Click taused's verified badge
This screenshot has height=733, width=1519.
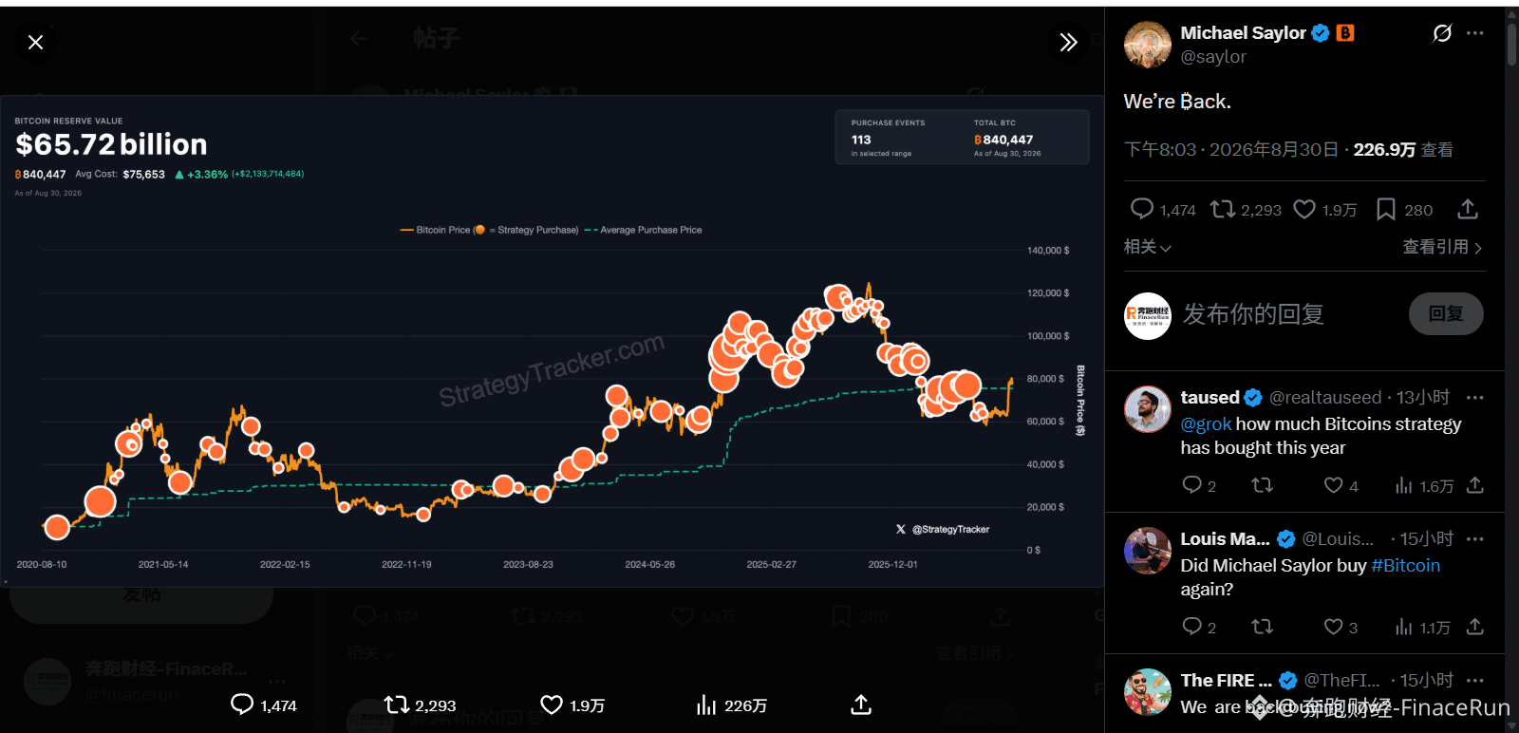[1253, 398]
